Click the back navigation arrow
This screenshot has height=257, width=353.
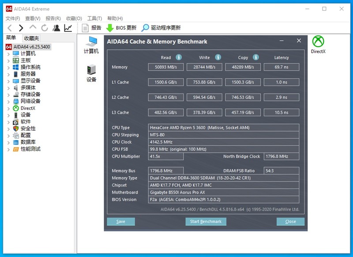tap(10, 27)
